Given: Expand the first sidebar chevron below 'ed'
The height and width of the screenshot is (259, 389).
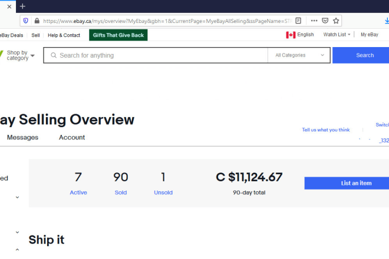Looking at the screenshot, I should (17, 197).
